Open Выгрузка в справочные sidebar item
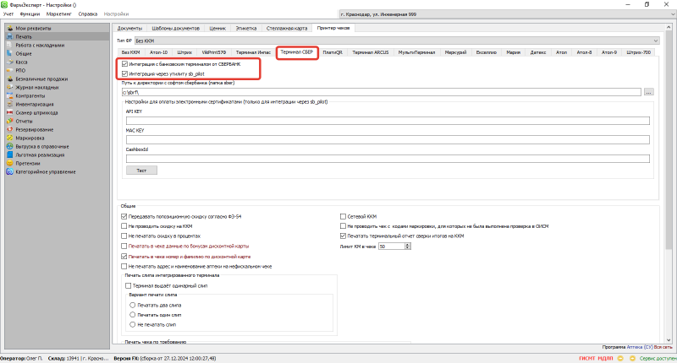The image size is (677, 363). (x=43, y=146)
